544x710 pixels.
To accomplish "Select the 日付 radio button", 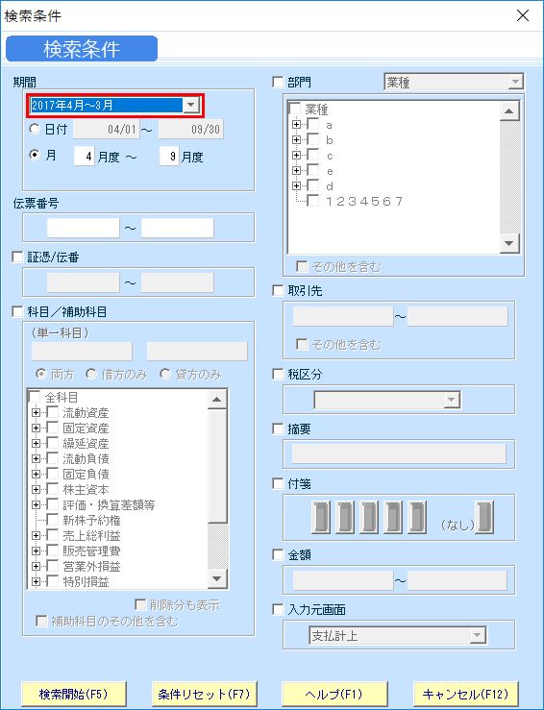I will pyautogui.click(x=35, y=129).
